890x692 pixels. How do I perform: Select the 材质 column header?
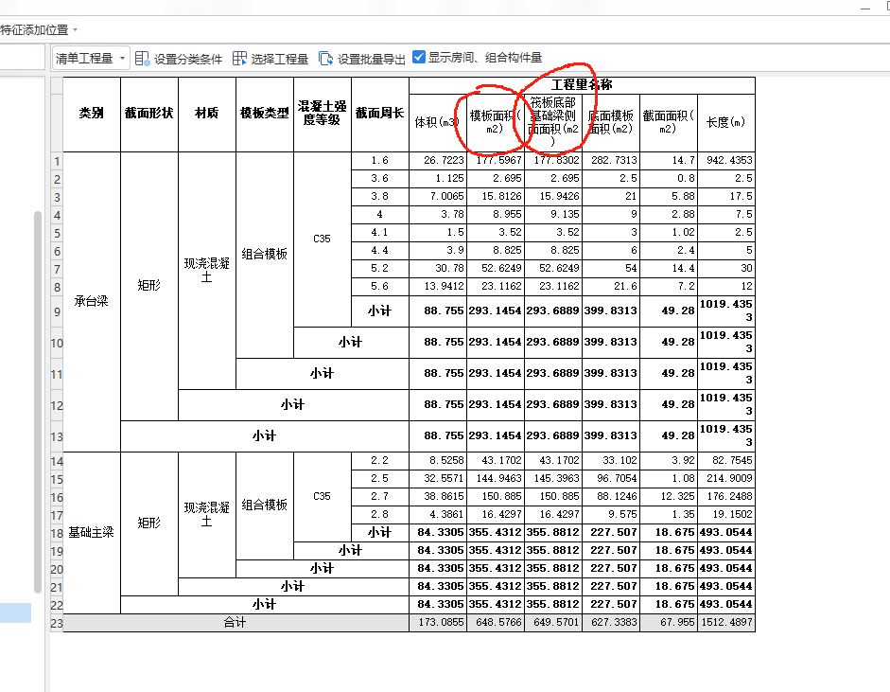click(206, 114)
